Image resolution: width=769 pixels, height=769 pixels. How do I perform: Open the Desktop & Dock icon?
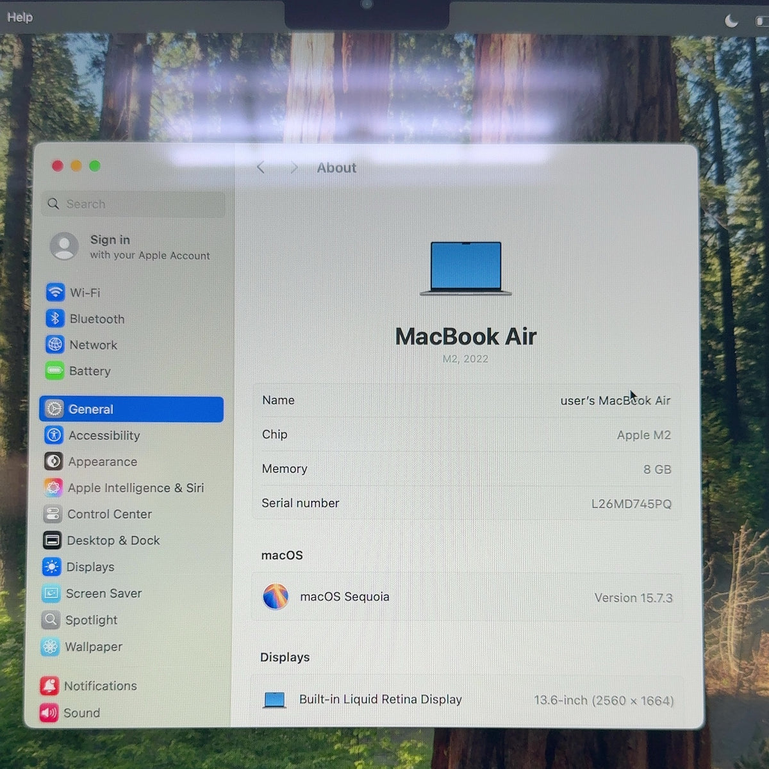click(x=52, y=540)
